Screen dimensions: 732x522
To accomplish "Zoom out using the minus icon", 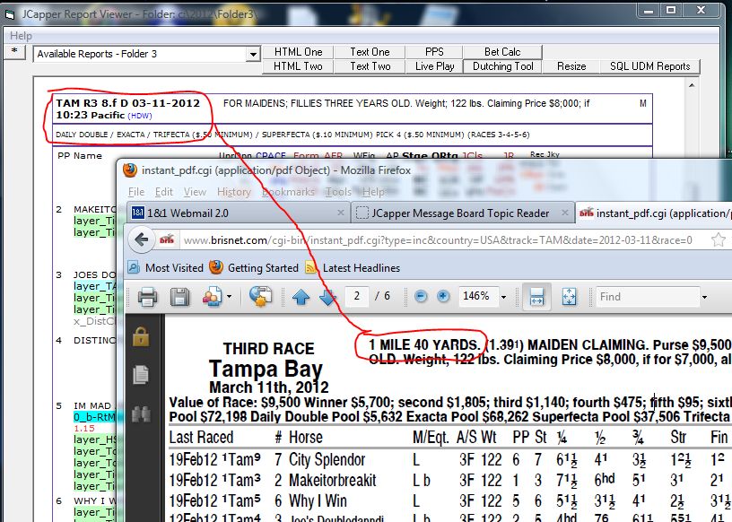I will 421,297.
